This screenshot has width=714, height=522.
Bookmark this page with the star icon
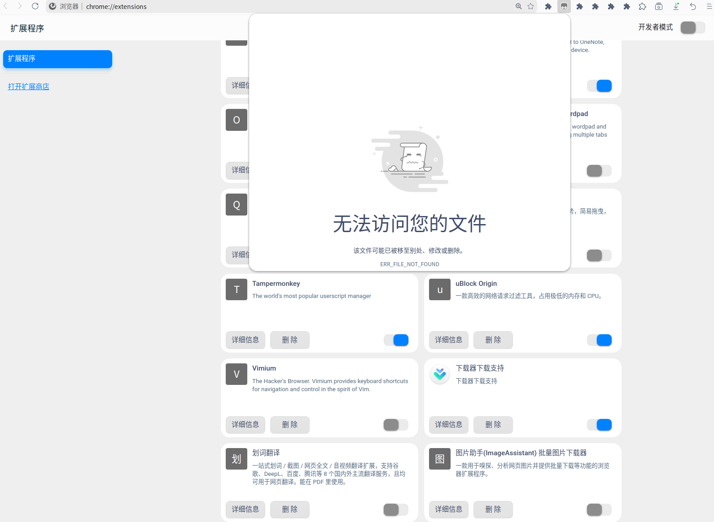coord(531,6)
